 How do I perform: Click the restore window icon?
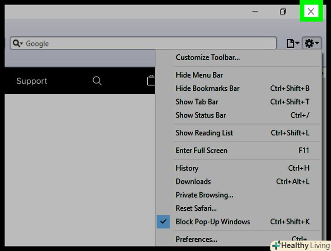pyautogui.click(x=283, y=11)
